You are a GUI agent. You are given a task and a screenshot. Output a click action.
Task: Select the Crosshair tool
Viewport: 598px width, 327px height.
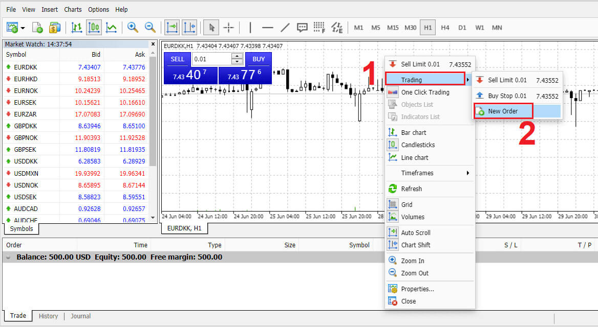[x=228, y=27]
